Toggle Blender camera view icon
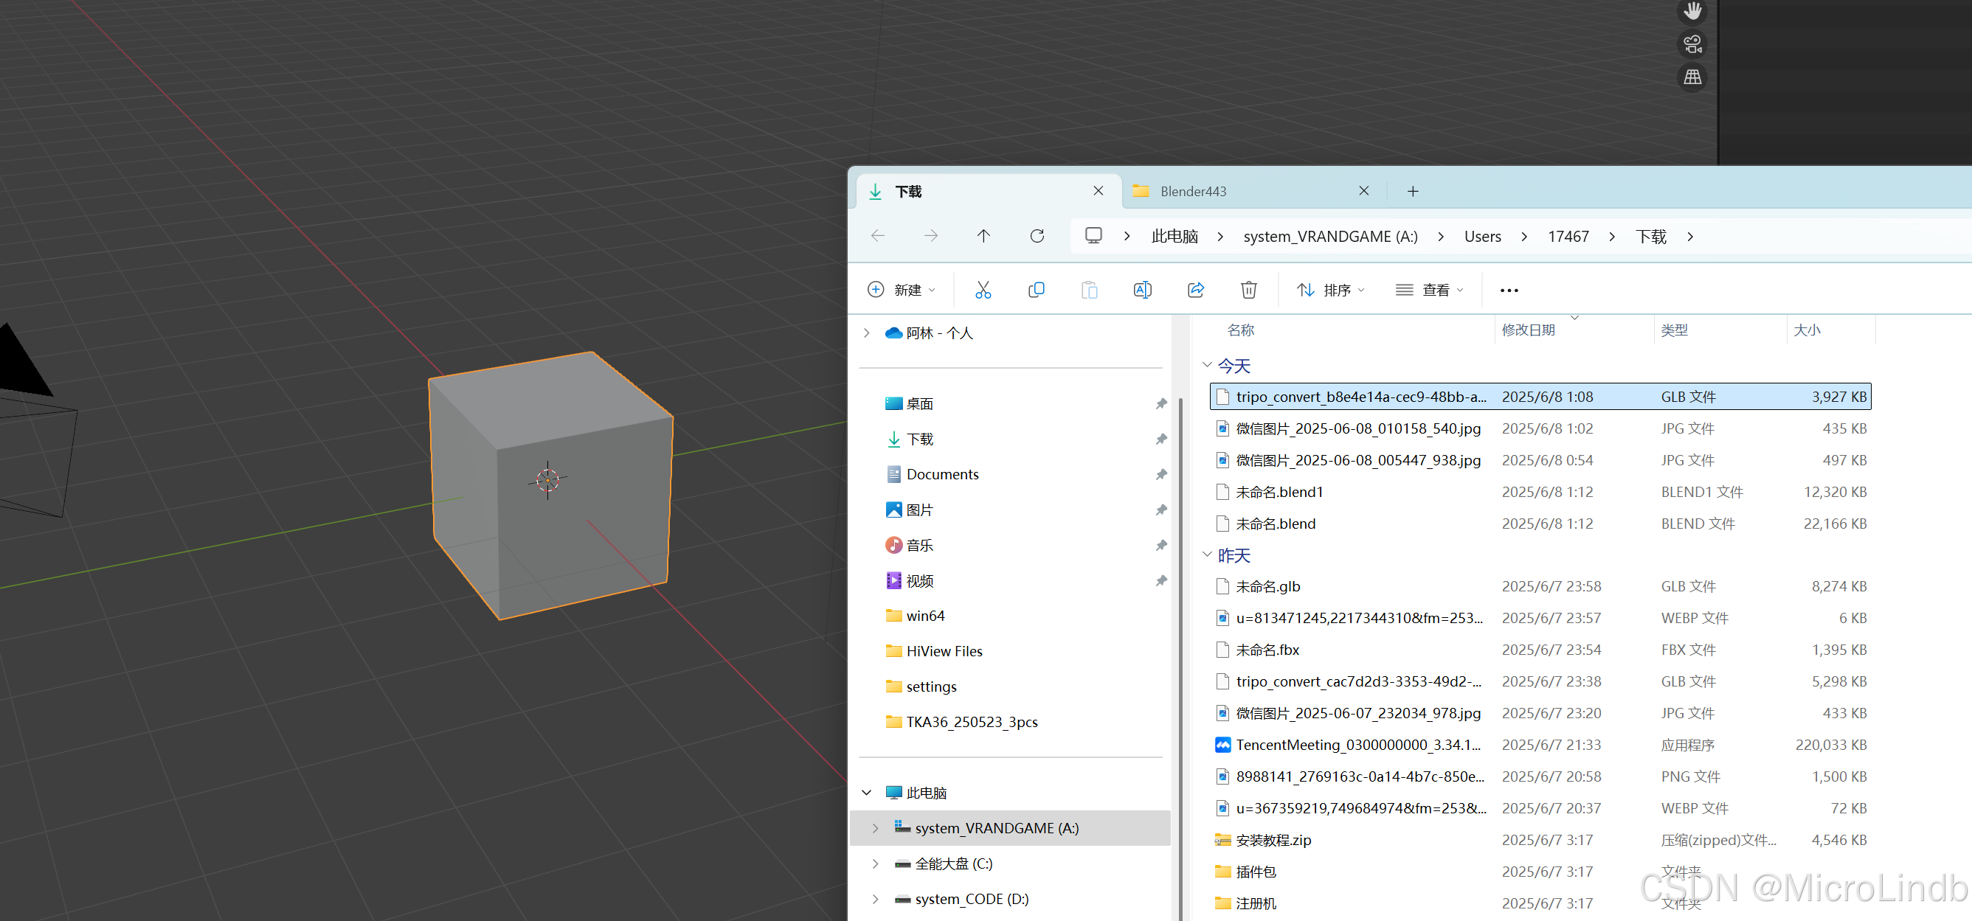Screen dimensions: 1972x921 click(x=1692, y=44)
